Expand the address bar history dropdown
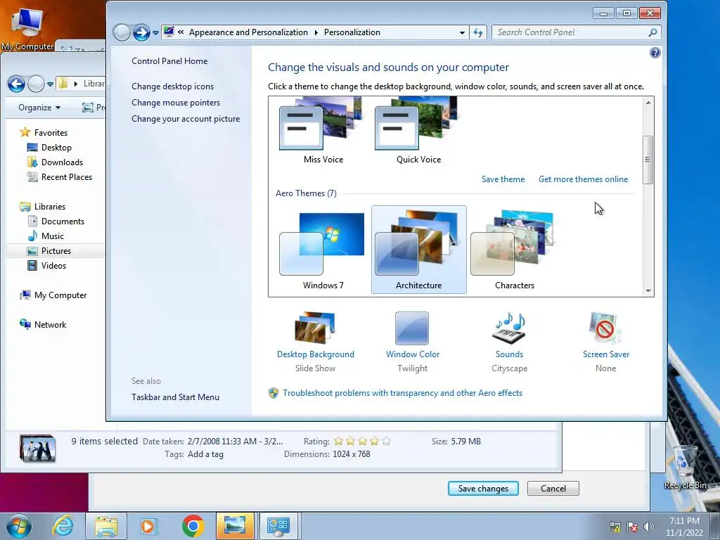Viewport: 720px width, 540px height. click(x=462, y=32)
